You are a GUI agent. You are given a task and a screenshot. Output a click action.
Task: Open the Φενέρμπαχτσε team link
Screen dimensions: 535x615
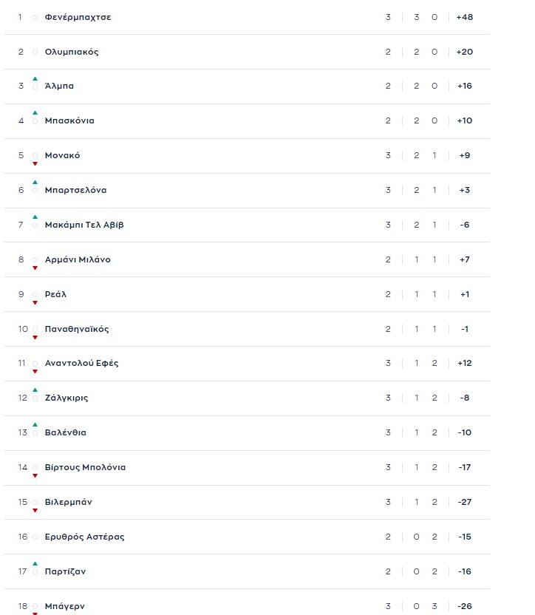(x=78, y=17)
